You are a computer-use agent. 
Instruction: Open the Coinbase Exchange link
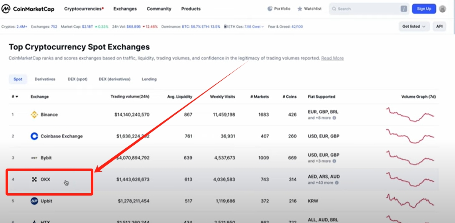pos(61,136)
